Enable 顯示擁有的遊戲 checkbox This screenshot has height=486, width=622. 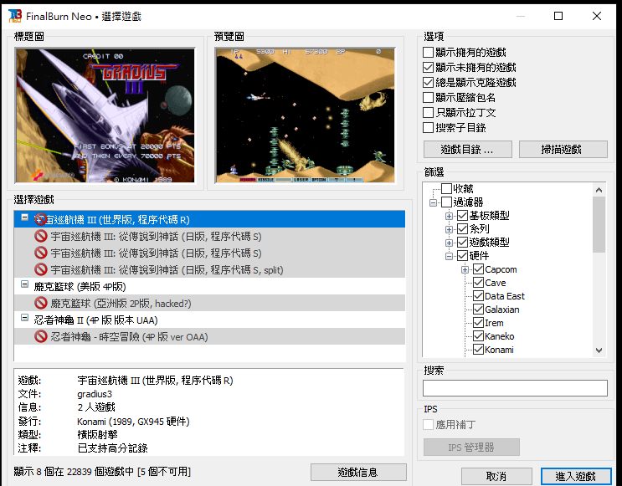(x=428, y=53)
